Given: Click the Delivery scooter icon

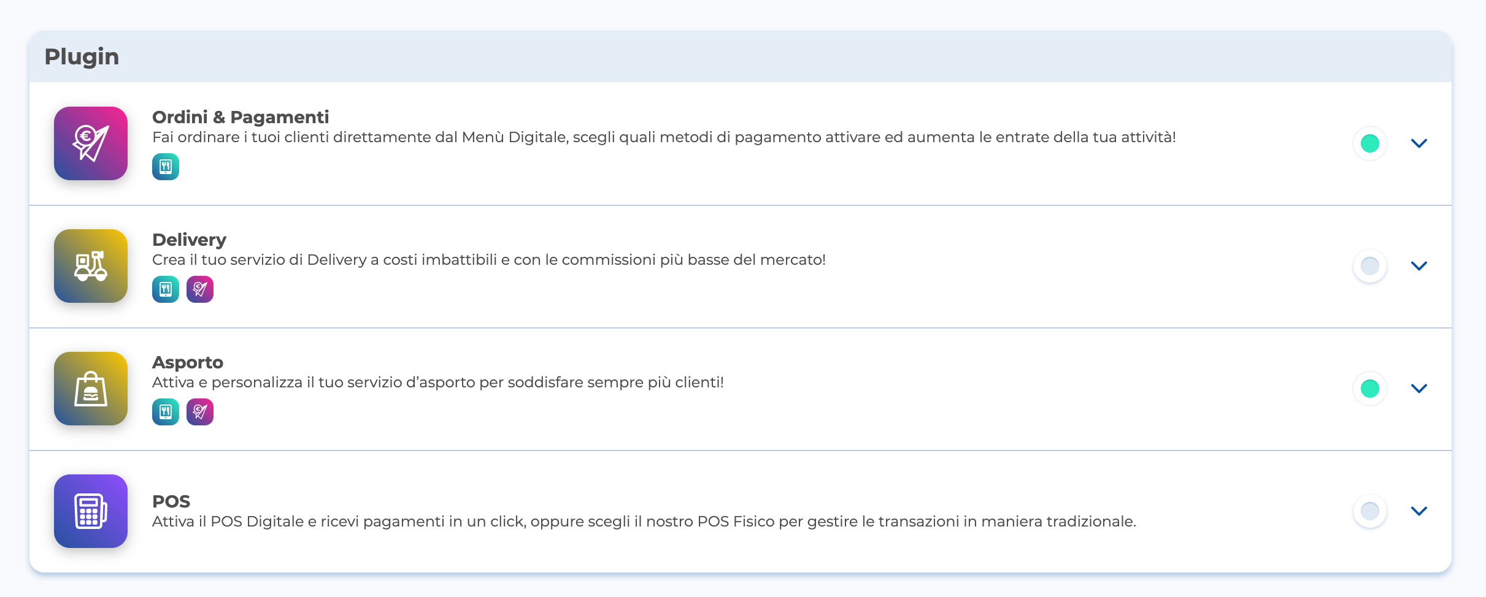Looking at the screenshot, I should click(x=91, y=266).
